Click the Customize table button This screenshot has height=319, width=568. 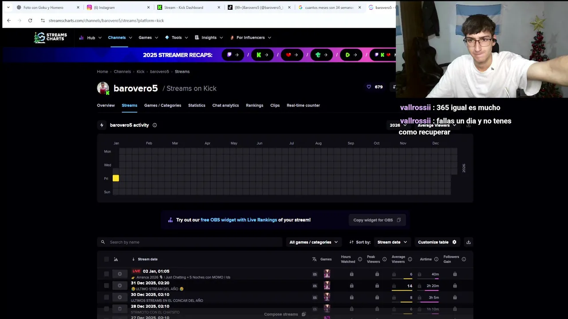(437, 242)
